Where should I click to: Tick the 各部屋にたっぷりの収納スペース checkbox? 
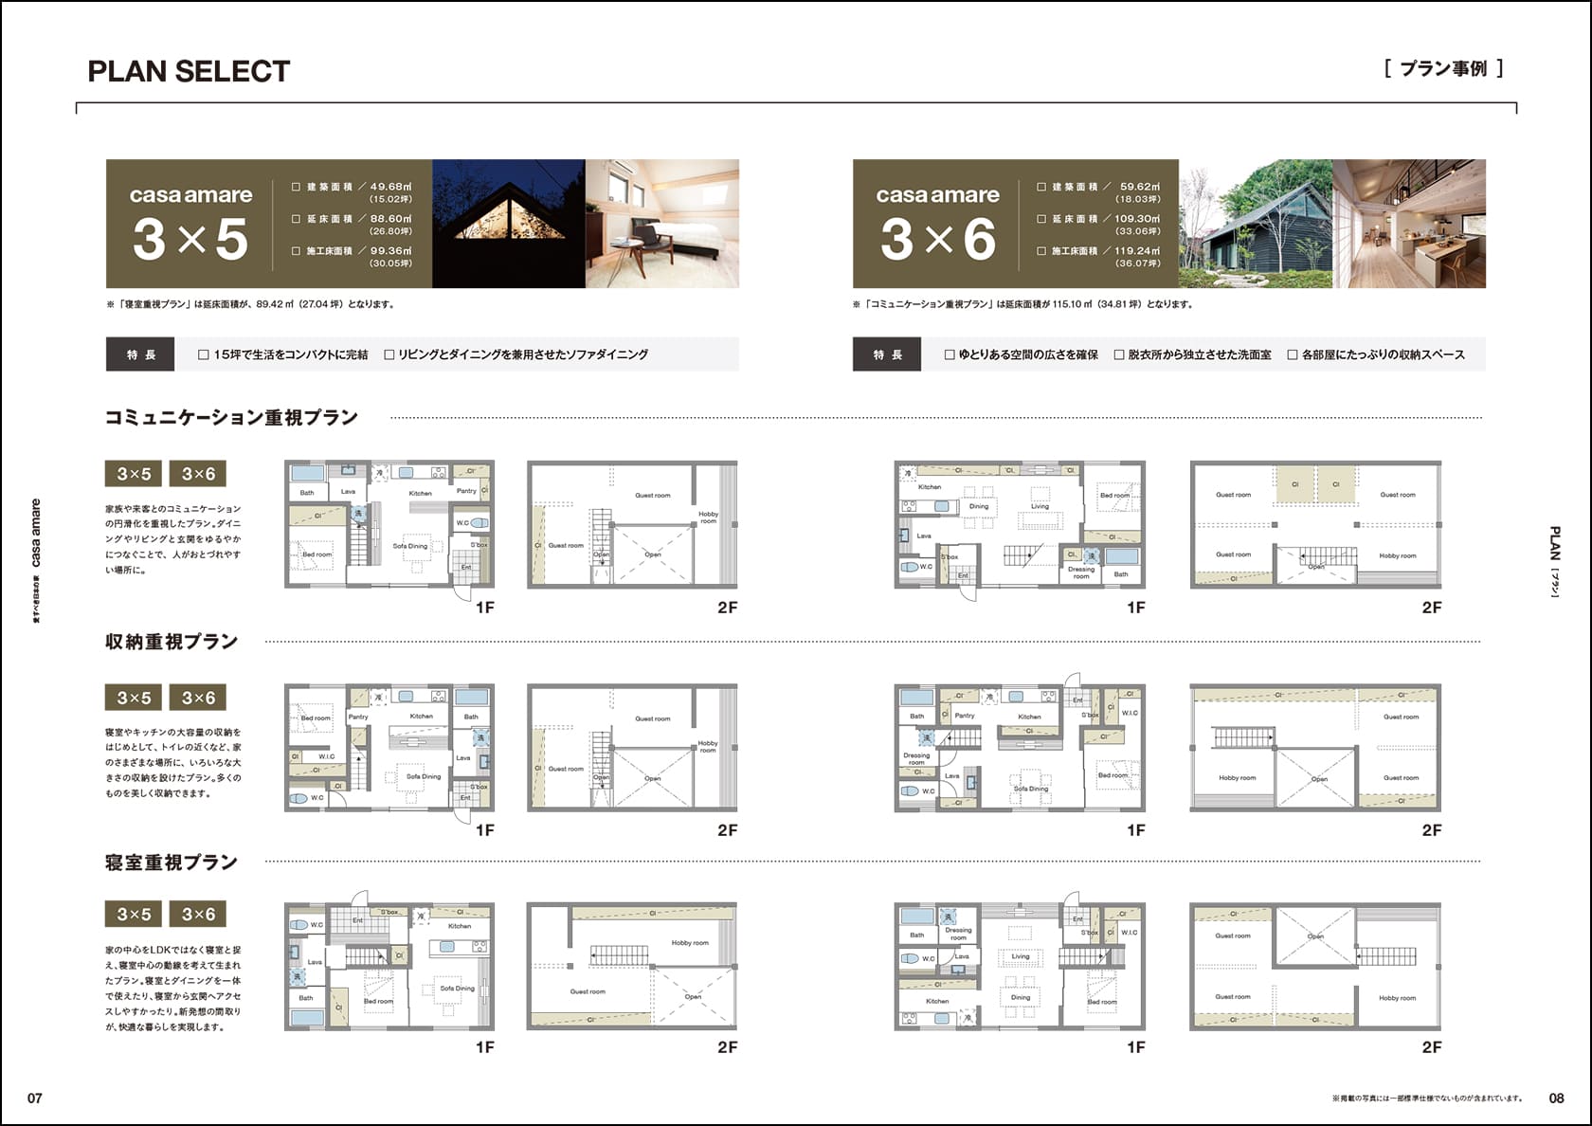tap(1293, 354)
